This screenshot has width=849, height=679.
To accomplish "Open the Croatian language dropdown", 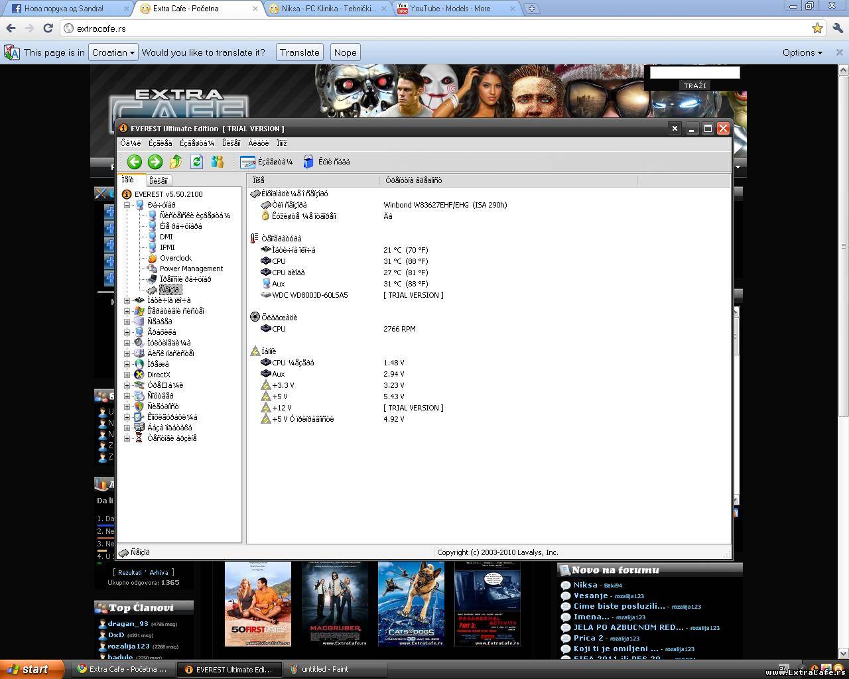I will coord(113,52).
